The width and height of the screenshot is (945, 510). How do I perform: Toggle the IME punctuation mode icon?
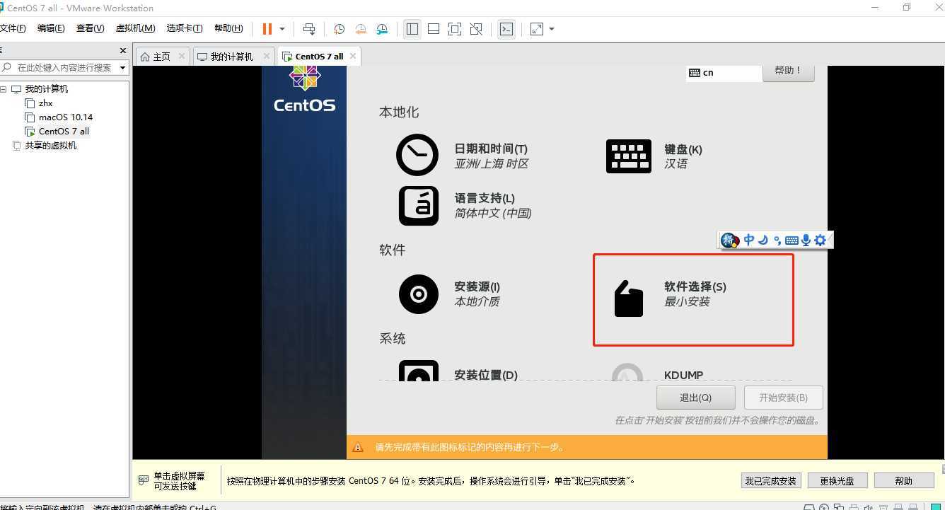pyautogui.click(x=777, y=240)
